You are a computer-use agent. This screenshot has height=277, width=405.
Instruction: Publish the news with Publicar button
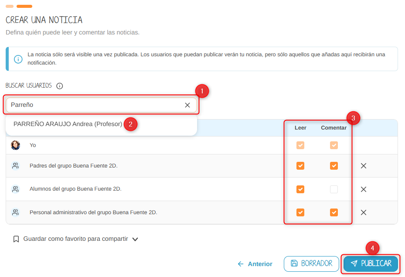371,264
